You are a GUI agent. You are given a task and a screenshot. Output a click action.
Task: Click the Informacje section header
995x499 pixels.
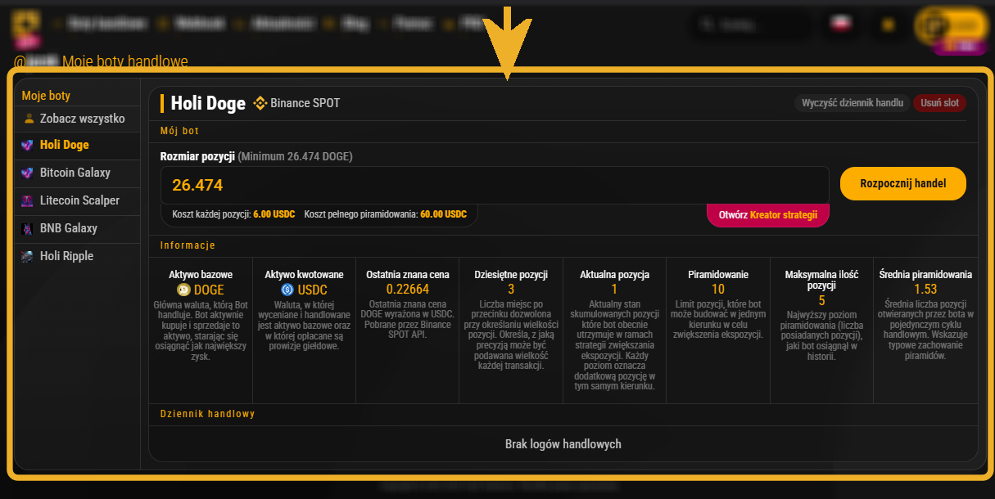(188, 245)
